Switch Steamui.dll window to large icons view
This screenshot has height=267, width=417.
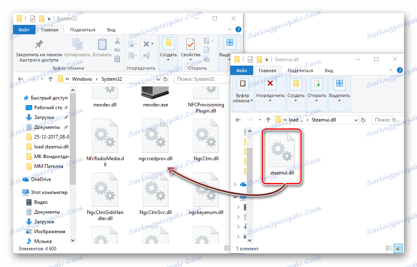pyautogui.click(x=398, y=248)
